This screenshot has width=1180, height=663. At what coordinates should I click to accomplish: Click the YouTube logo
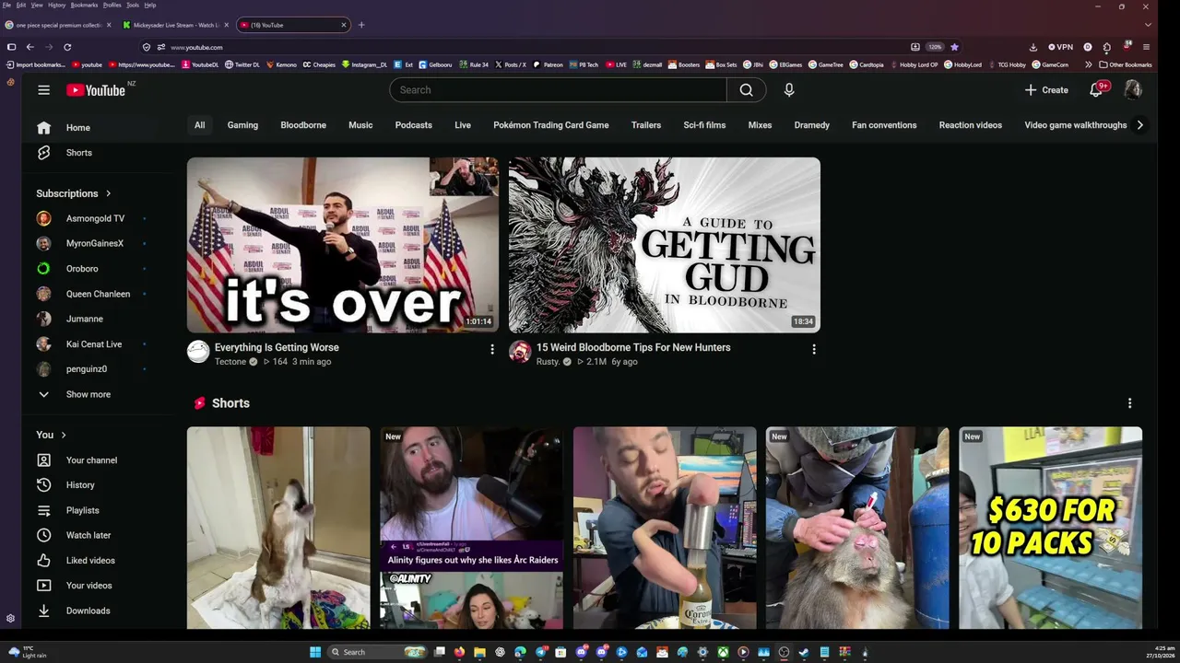[x=96, y=90]
